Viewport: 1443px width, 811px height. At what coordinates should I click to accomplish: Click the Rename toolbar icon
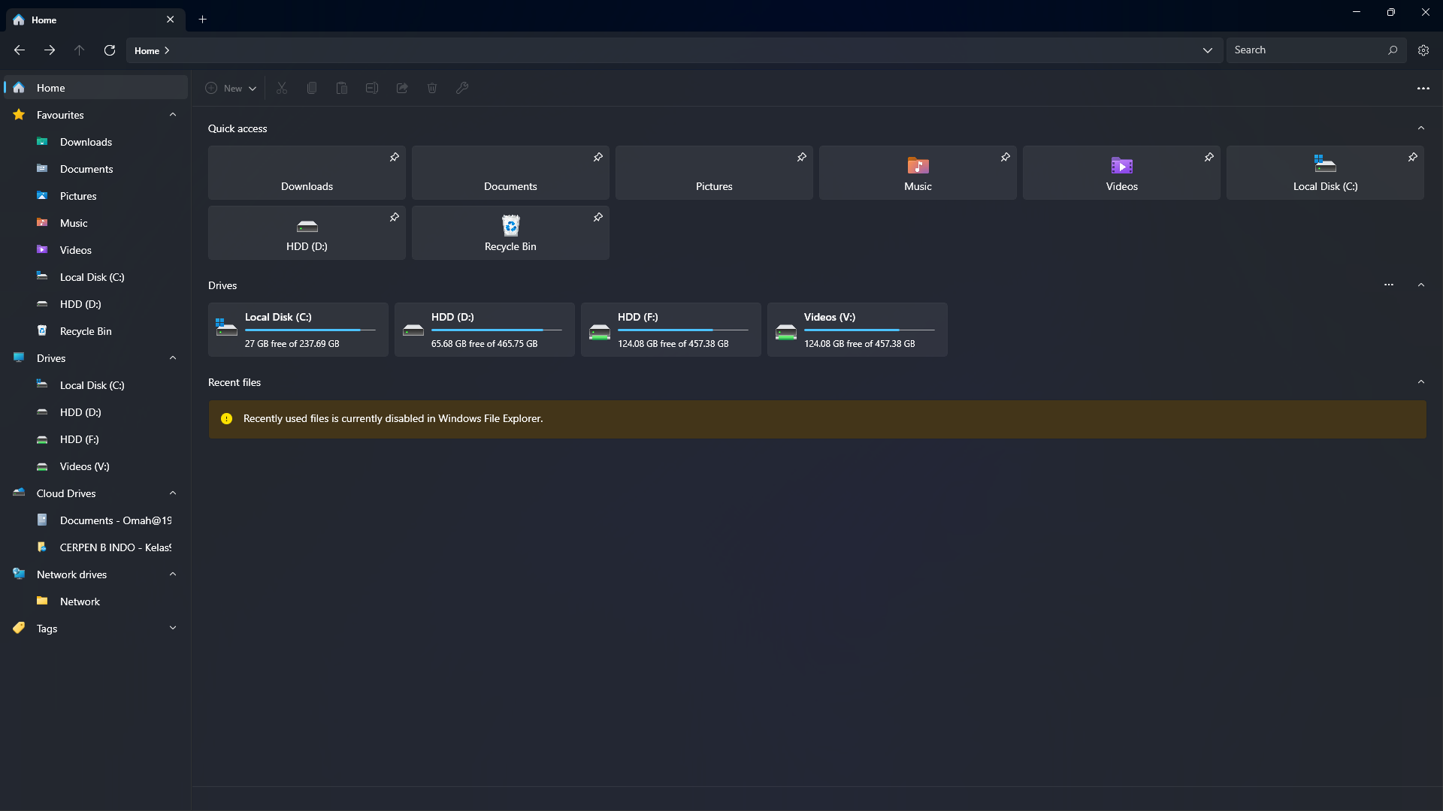pyautogui.click(x=372, y=88)
